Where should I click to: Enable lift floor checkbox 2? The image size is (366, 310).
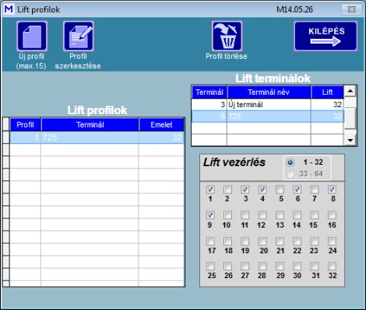(x=227, y=190)
